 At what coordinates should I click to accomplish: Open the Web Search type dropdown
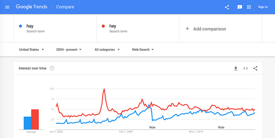pos(143,50)
